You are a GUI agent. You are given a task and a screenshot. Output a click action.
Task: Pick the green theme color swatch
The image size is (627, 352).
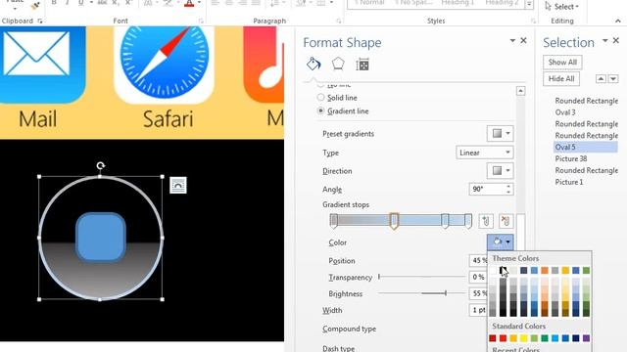click(586, 271)
